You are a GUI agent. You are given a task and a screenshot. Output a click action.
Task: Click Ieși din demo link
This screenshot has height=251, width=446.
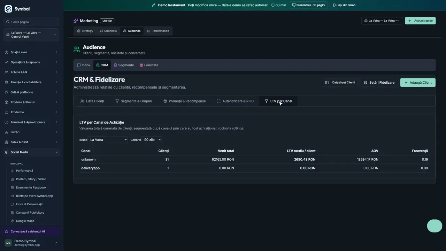[344, 5]
